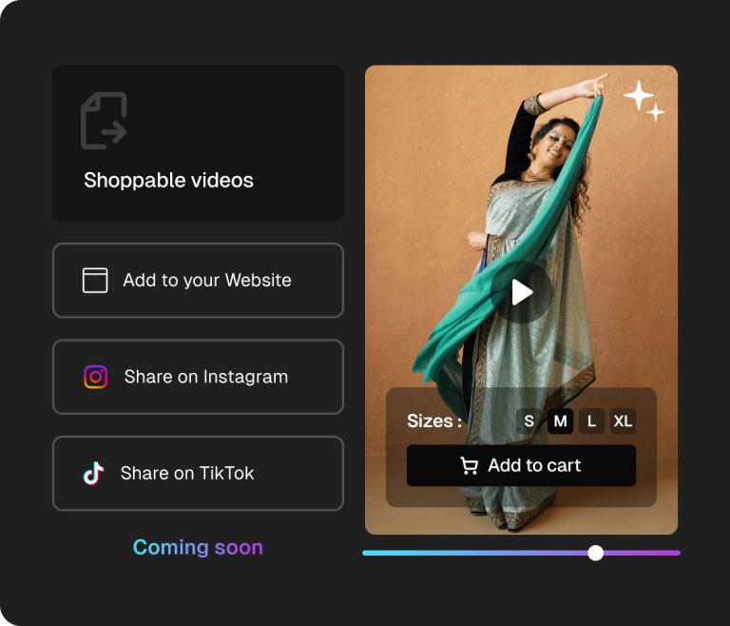Click the Coming soon gradient text

click(198, 547)
